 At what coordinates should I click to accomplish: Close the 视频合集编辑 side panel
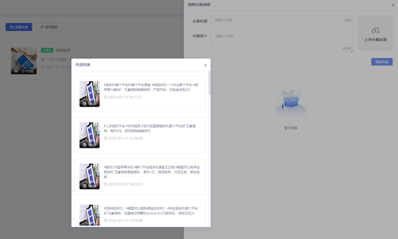[392, 5]
